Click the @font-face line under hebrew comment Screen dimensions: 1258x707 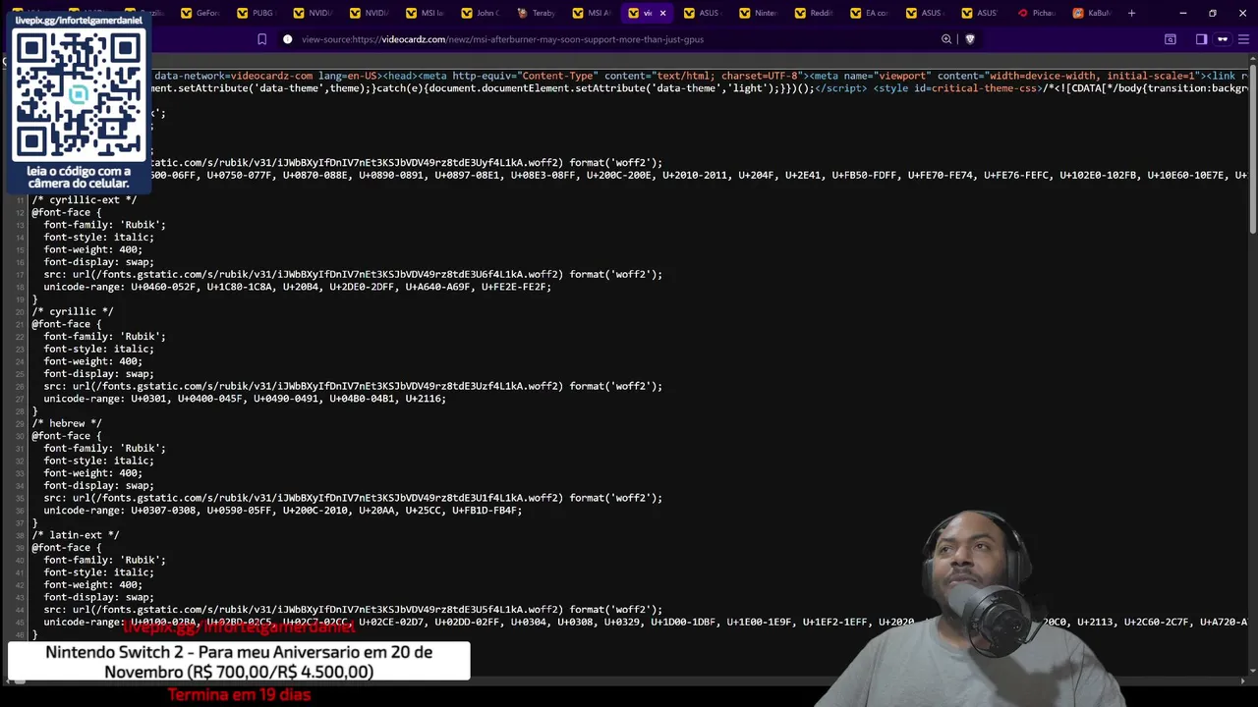point(66,436)
